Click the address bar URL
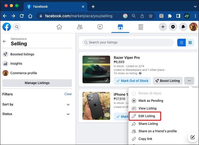Screen dimensions: 199x145 pyautogui.click(x=79, y=16)
